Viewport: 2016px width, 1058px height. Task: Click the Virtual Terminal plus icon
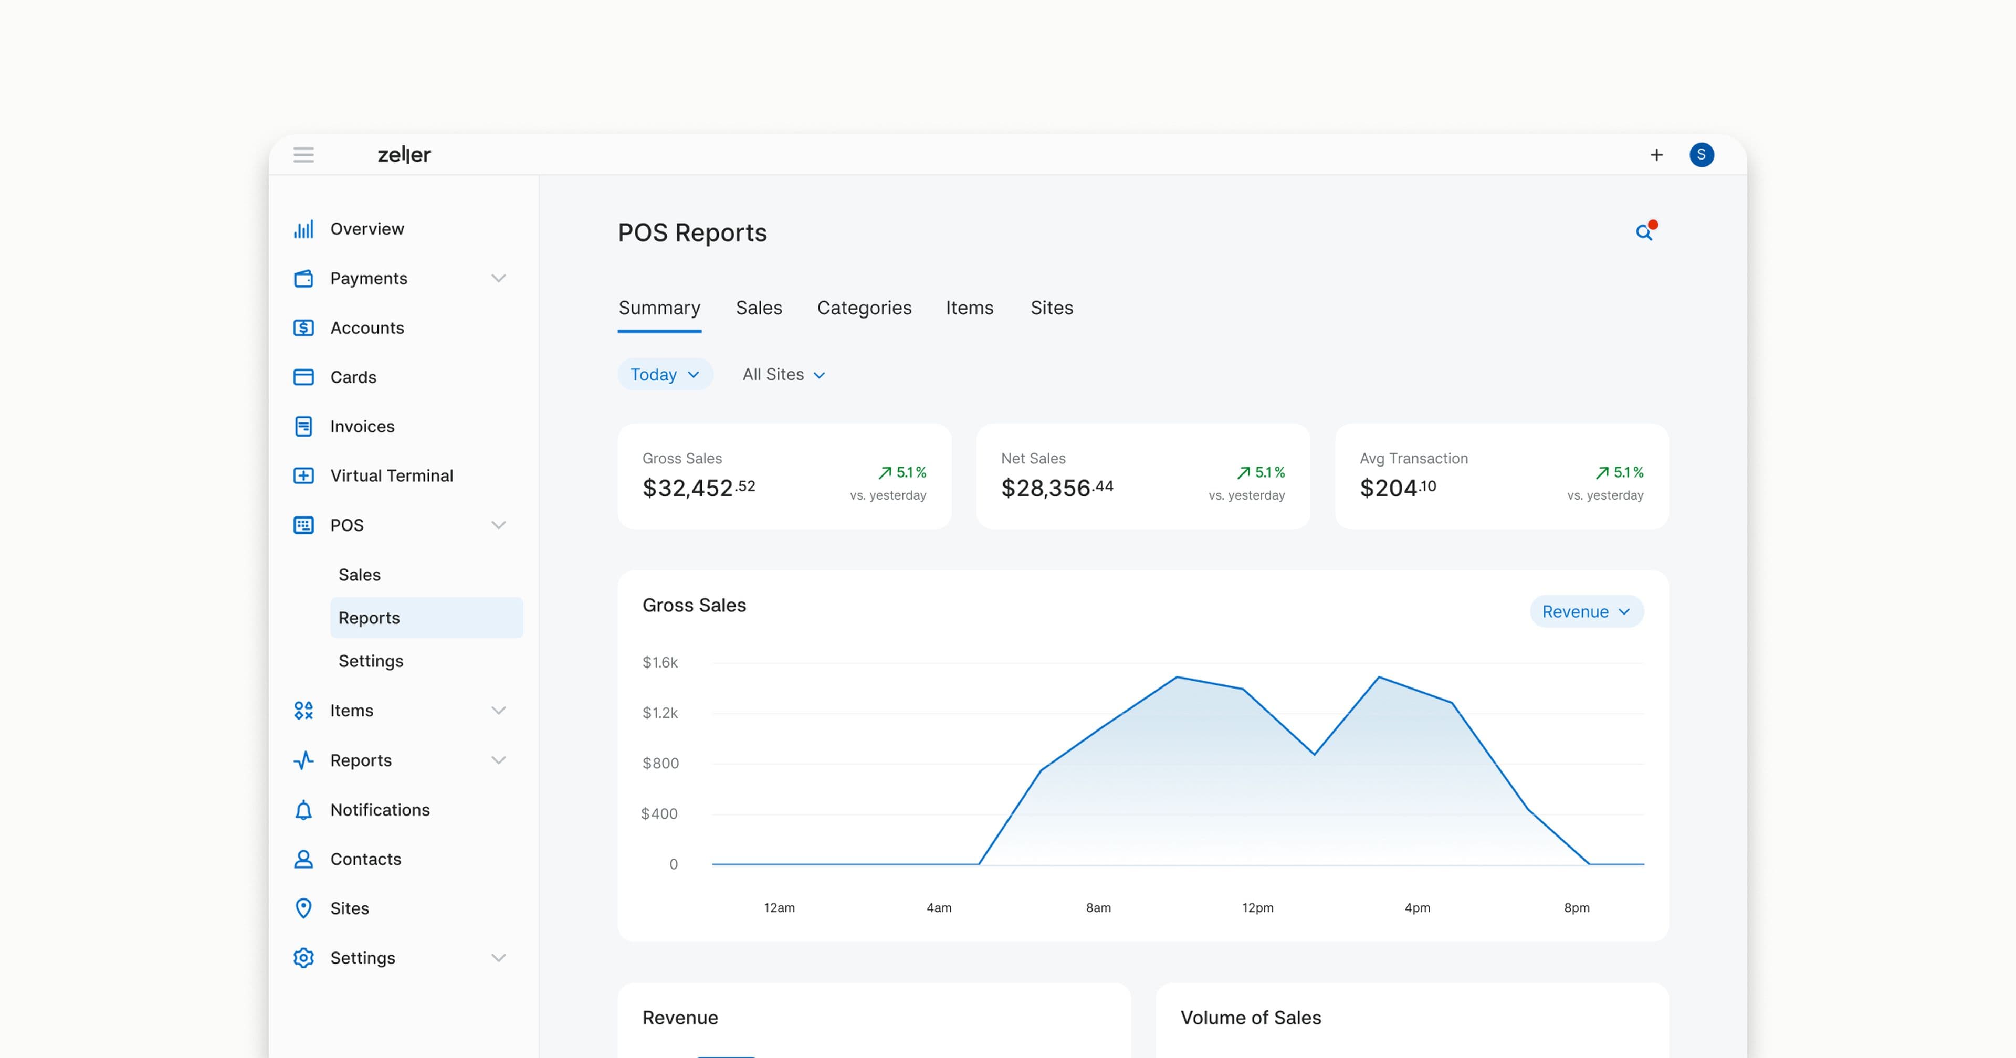point(303,475)
